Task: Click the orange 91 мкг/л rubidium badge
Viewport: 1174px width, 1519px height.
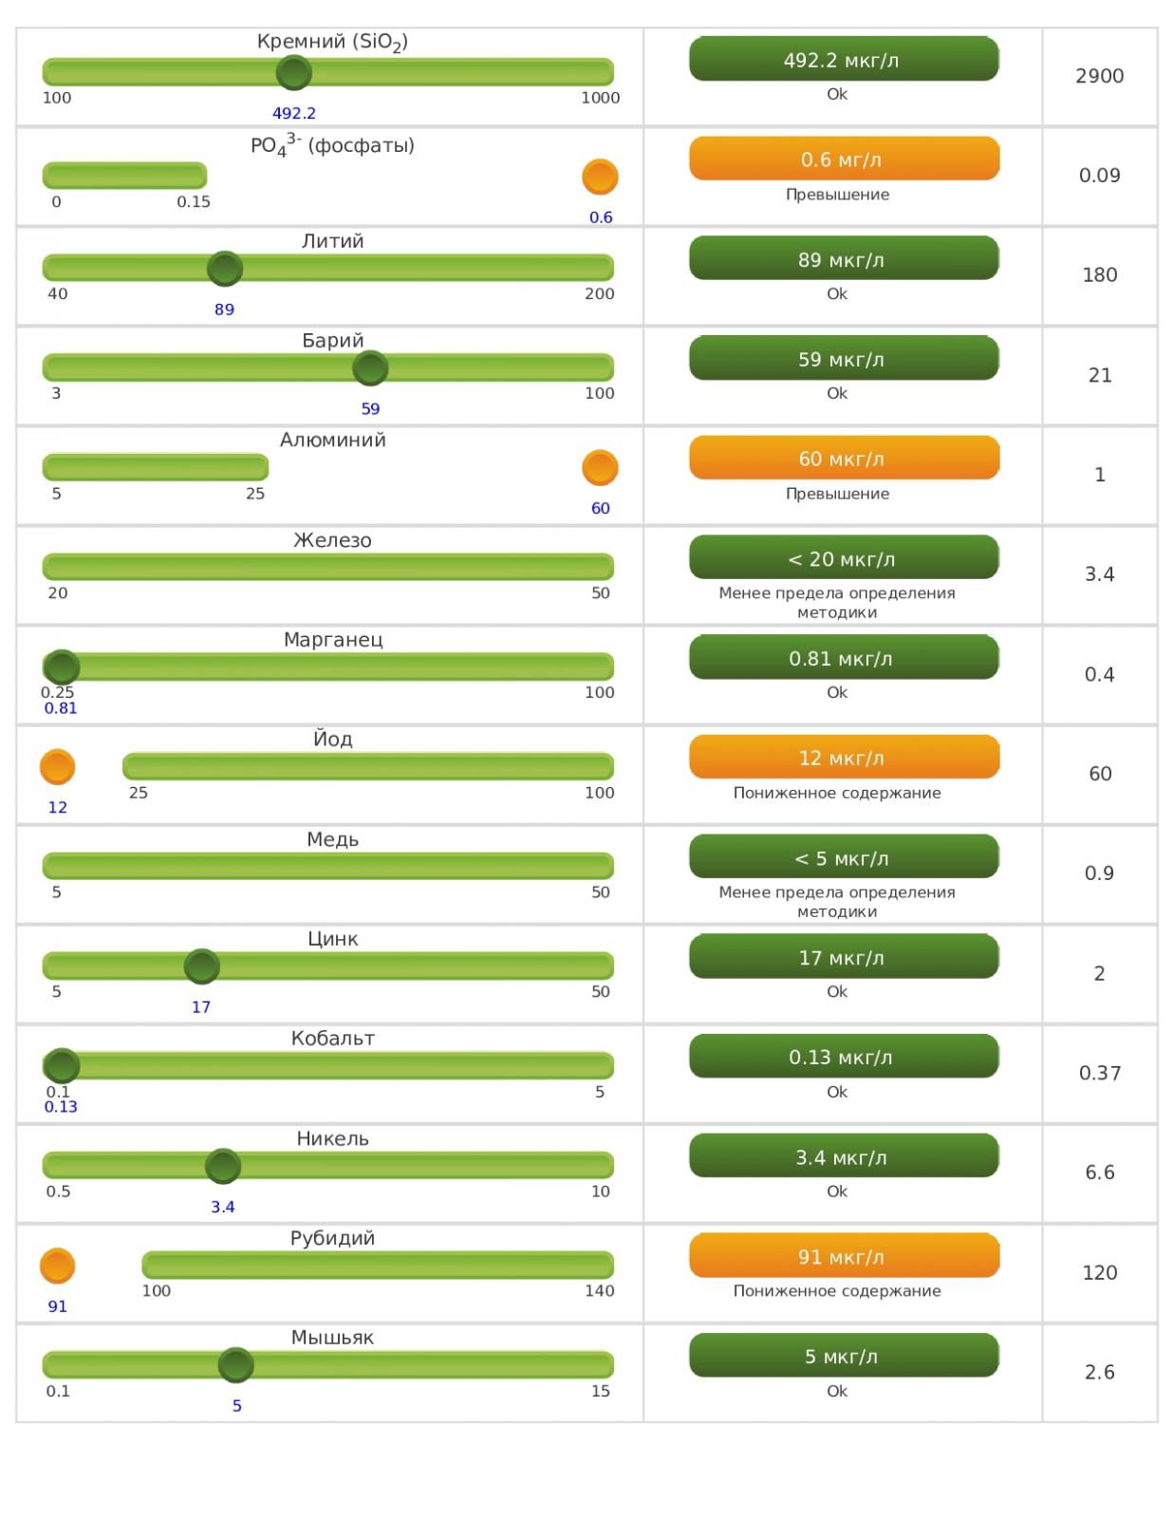Action: click(x=843, y=1256)
